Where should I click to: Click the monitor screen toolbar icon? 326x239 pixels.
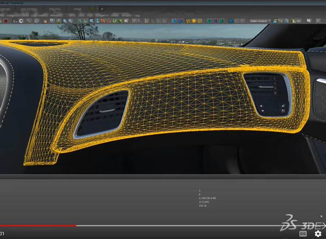52,21
